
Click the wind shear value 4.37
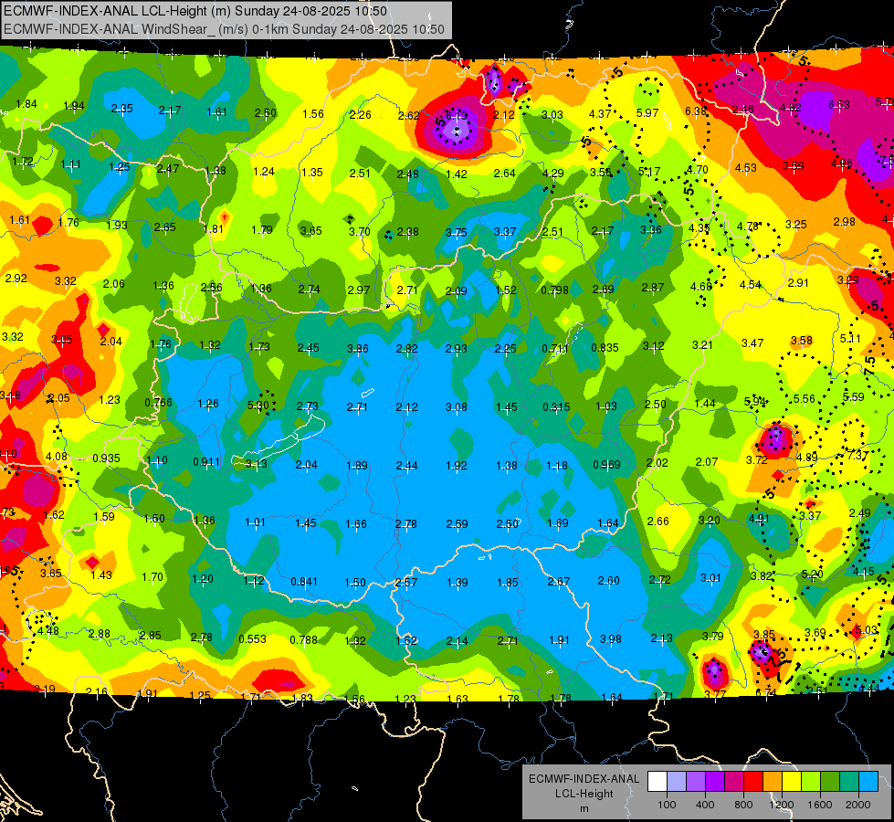(x=600, y=114)
